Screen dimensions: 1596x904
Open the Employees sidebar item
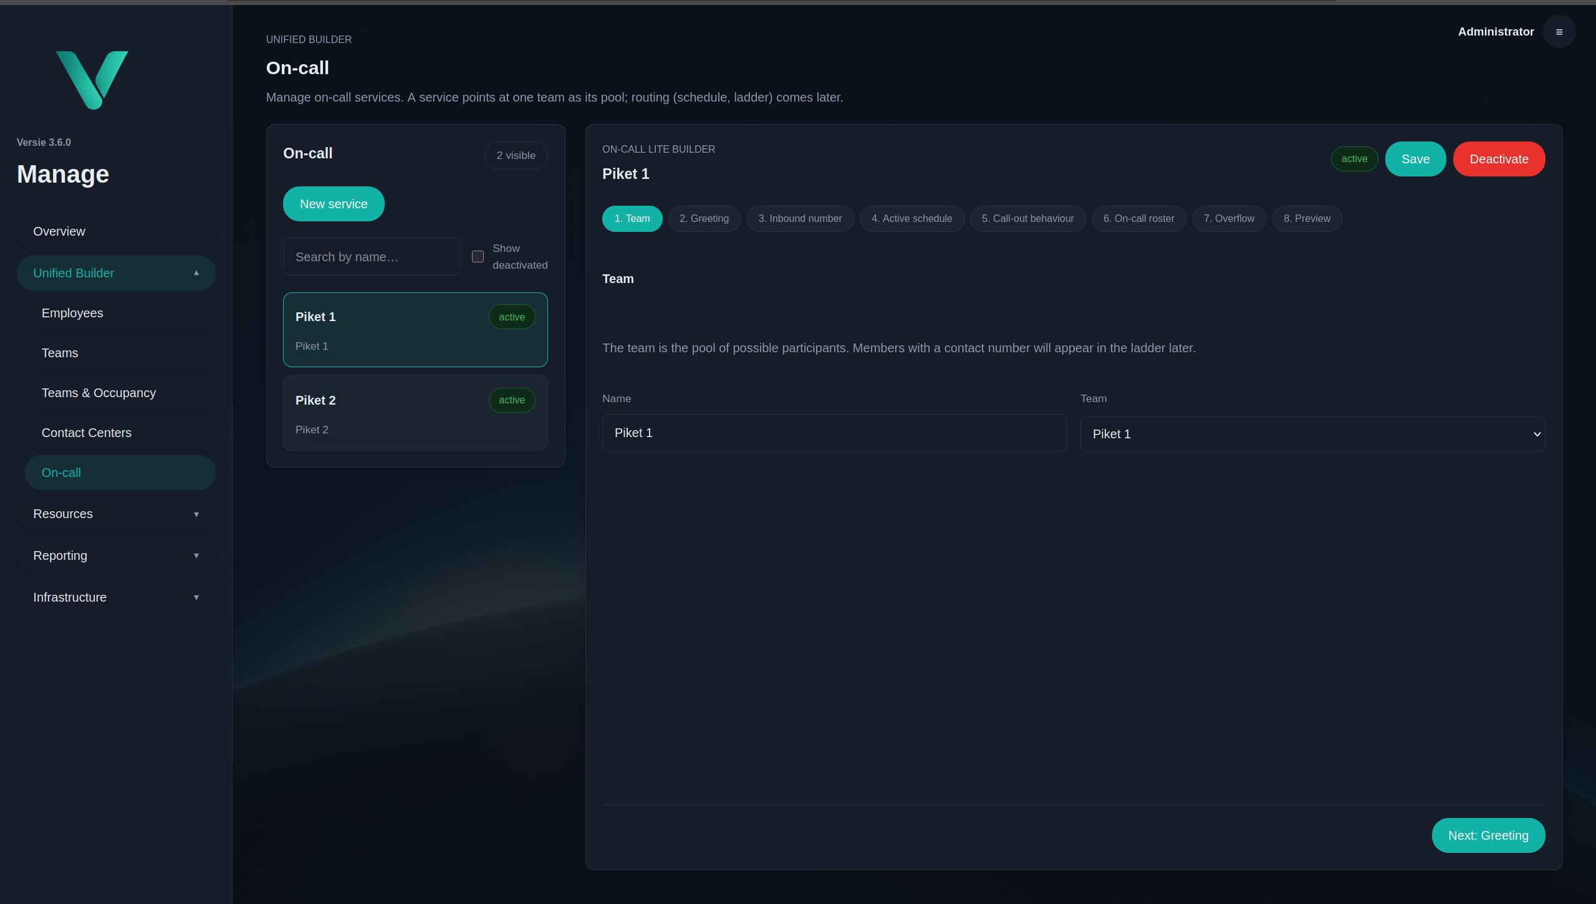tap(120, 313)
